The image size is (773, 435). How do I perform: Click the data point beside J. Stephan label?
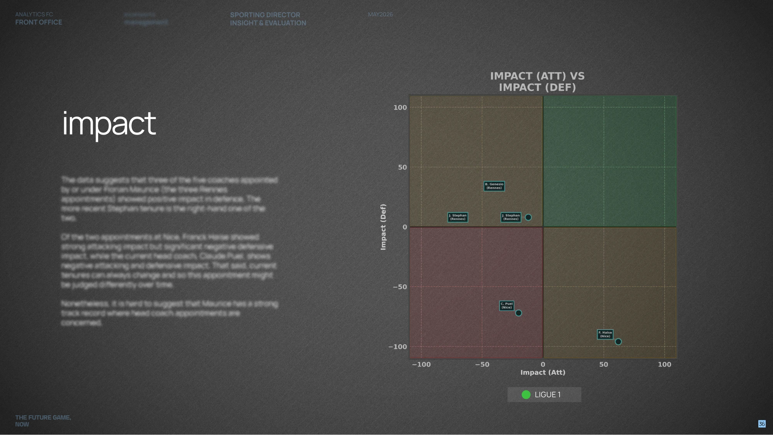[528, 217]
